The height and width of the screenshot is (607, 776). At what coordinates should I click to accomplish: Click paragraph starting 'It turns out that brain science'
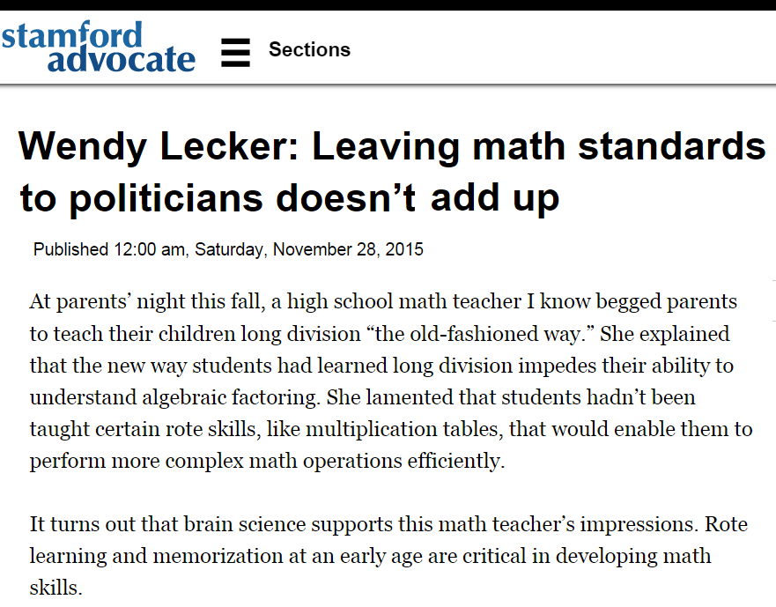click(x=388, y=556)
